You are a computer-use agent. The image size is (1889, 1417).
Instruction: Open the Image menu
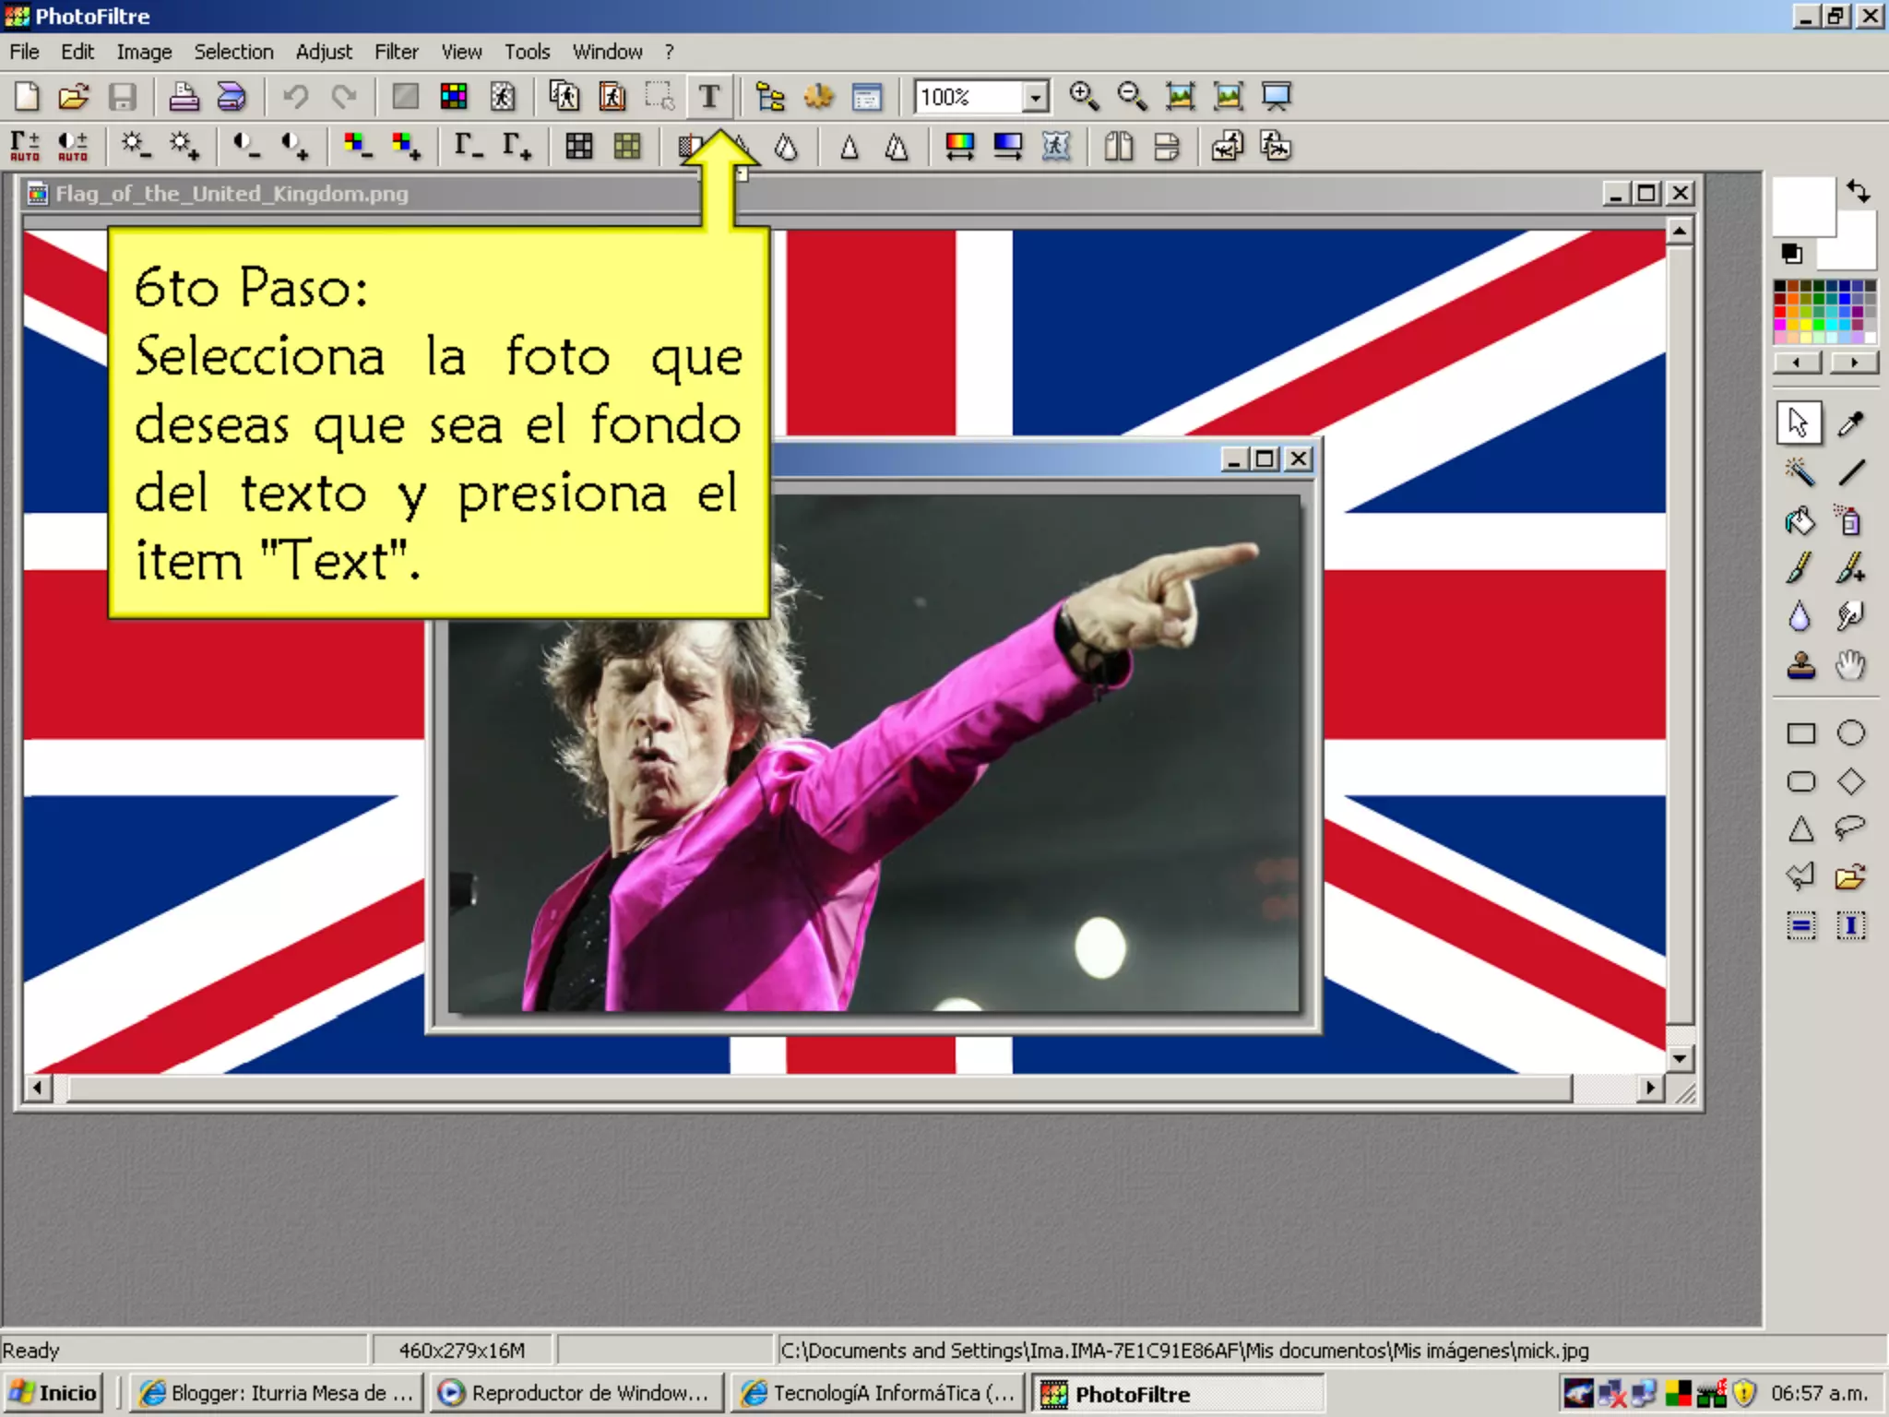[144, 52]
